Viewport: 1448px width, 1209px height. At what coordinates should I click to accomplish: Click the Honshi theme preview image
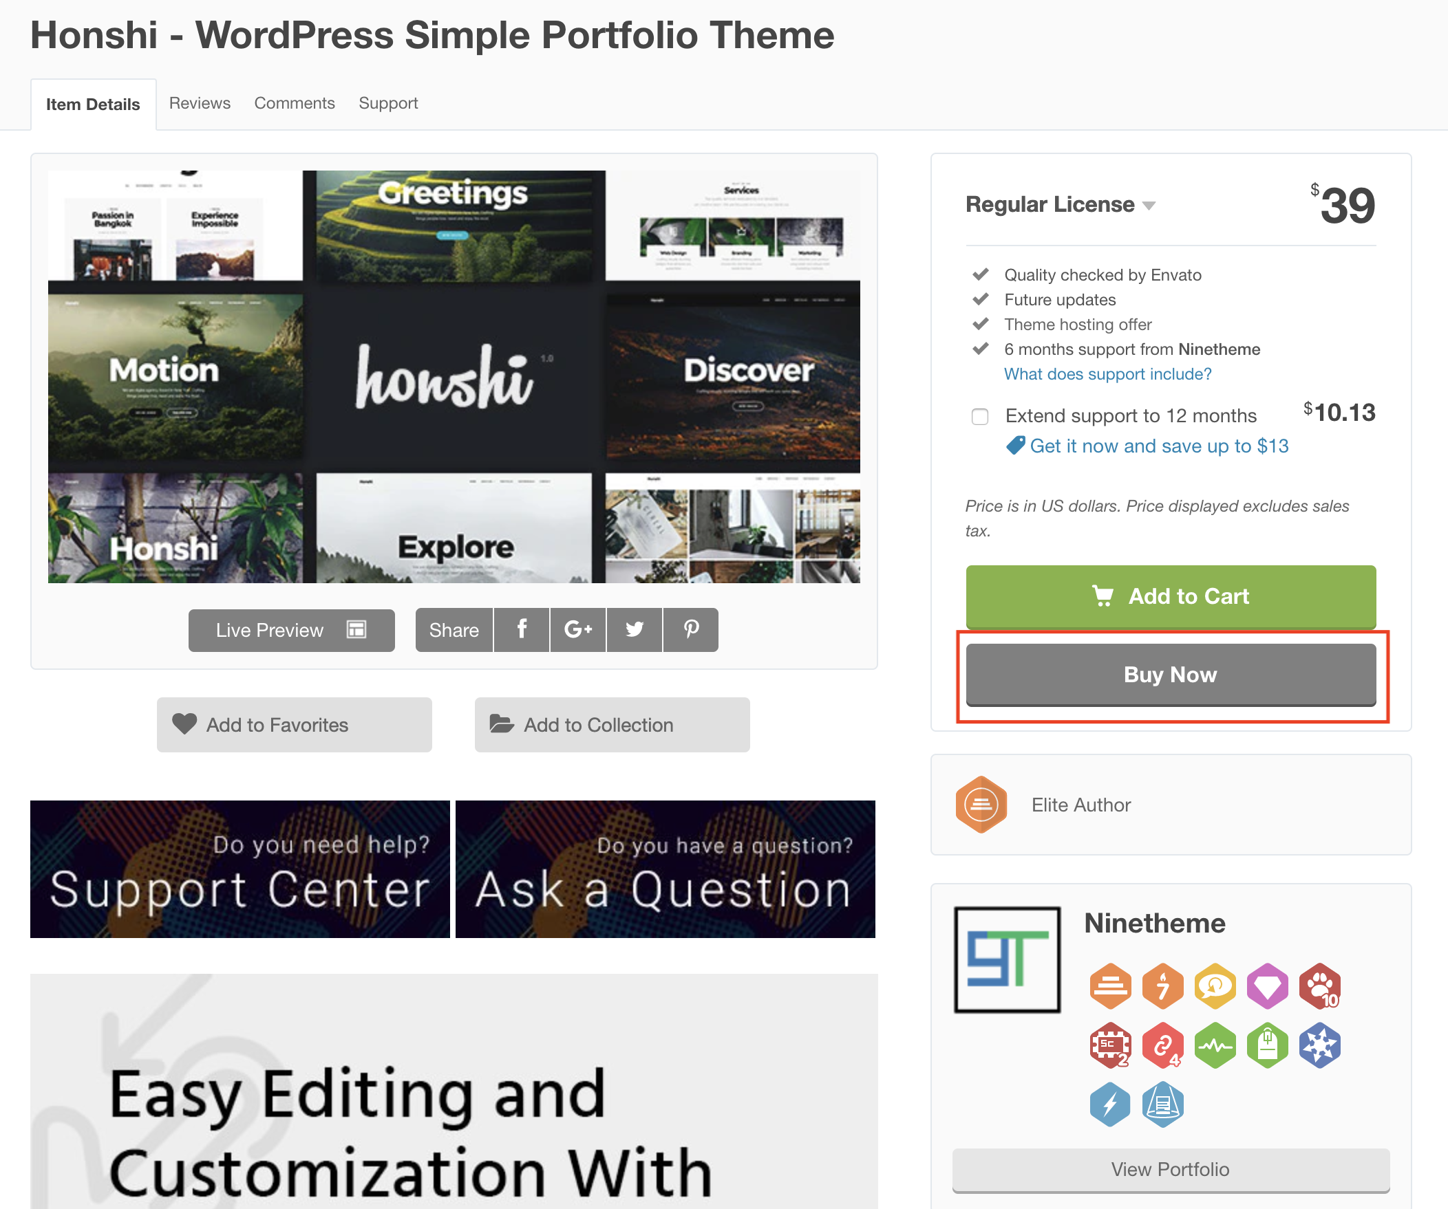click(454, 376)
